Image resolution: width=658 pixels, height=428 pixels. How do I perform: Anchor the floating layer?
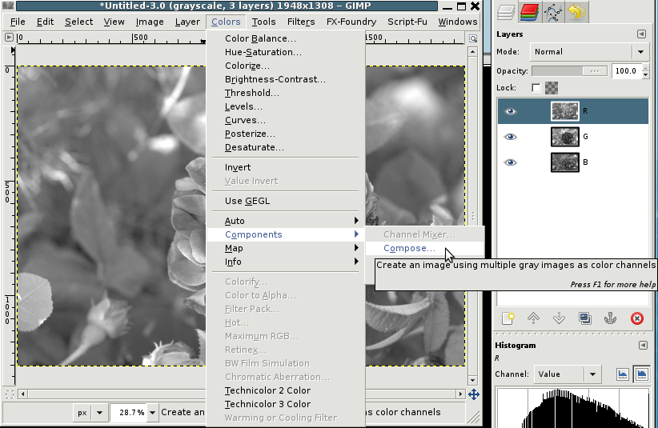[x=610, y=318]
